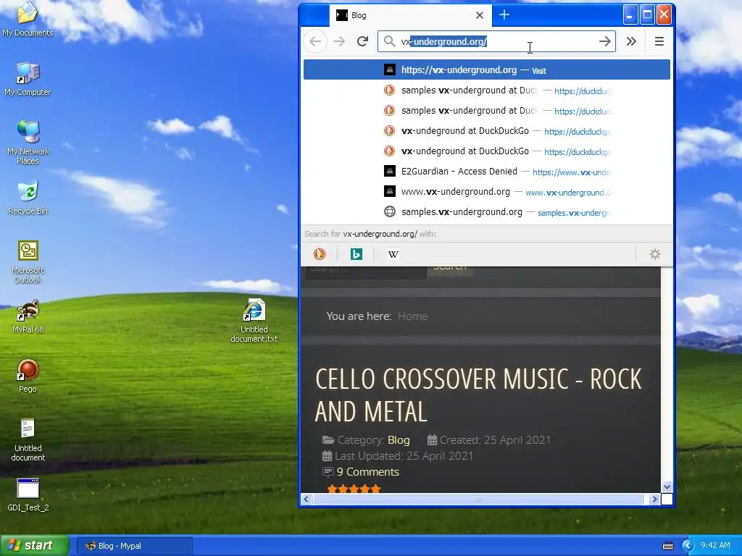742x556 pixels.
Task: Select My Documents desktop icon
Action: 28,20
